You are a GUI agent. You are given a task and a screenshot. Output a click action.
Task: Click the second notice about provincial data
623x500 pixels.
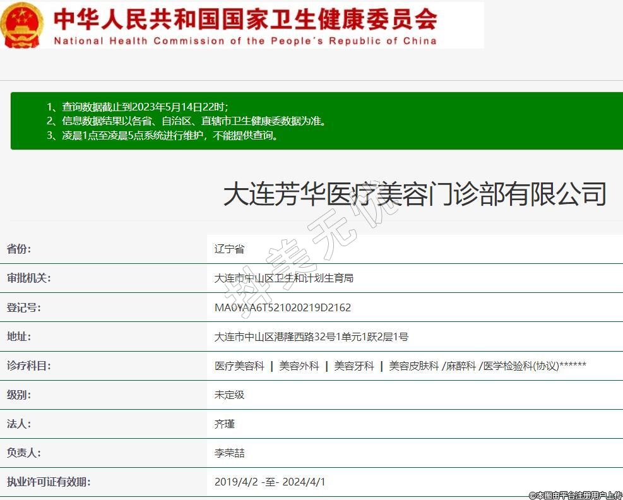pos(187,121)
